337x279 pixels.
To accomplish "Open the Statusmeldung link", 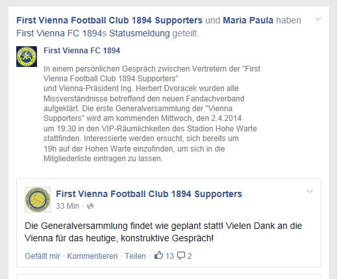I will tap(140, 33).
